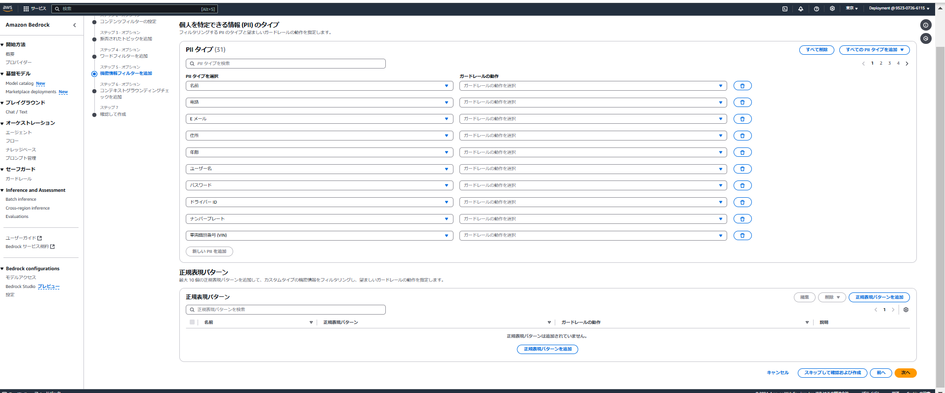Screen dimensions: 945x393
Task: Delete the 年齢 PII row
Action: 742,152
